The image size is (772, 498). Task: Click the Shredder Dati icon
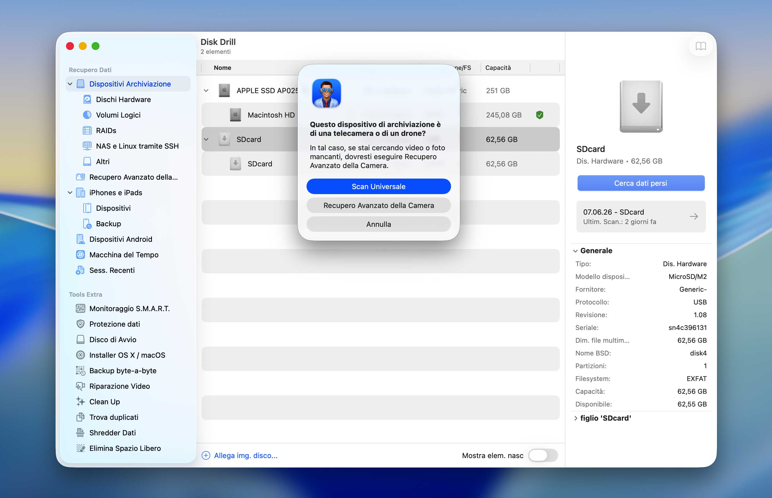point(80,432)
